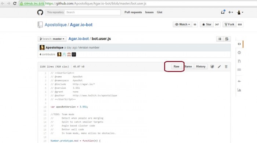The height and width of the screenshot is (143, 257).
Task: Click the second contributor avatar
Action: point(64,54)
